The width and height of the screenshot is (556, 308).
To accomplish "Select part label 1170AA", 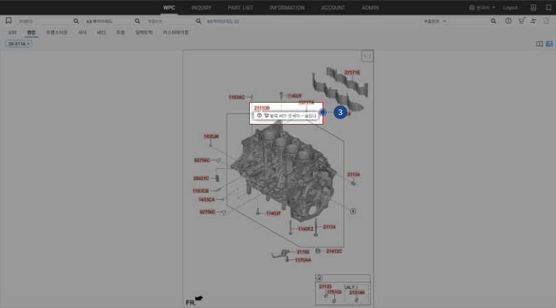I will tap(303, 260).
